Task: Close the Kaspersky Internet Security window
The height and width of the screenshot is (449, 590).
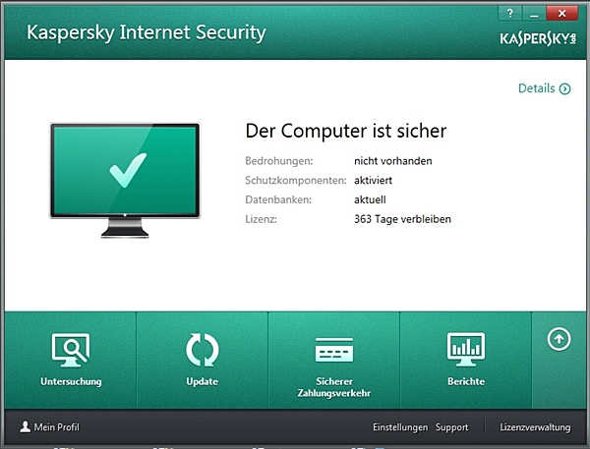Action: 561,14
